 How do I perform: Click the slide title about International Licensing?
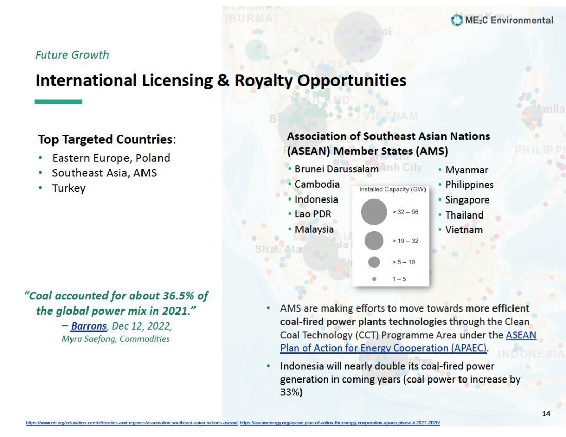click(221, 81)
